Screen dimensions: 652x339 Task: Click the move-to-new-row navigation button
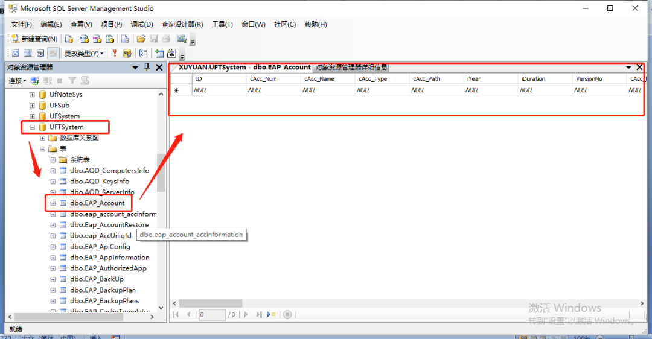[x=272, y=315]
